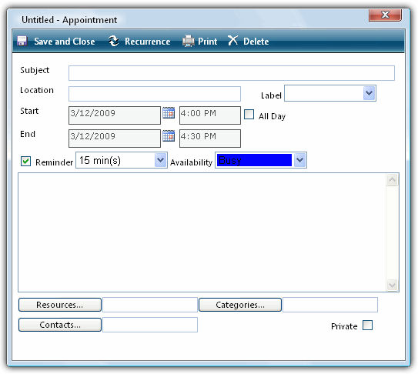Open the Categories... dialog
This screenshot has height=374, width=418.
[x=240, y=305]
